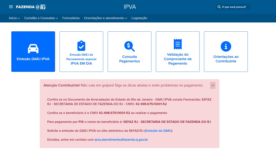Screen dimensions: 276x157
Task: Open the Legislação menu item
Action: point(139,18)
